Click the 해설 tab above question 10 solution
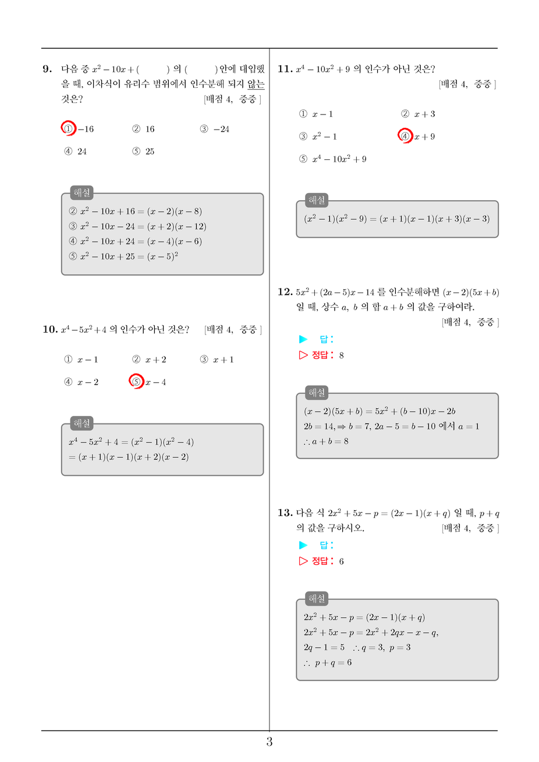The width and height of the screenshot is (539, 762). [82, 423]
